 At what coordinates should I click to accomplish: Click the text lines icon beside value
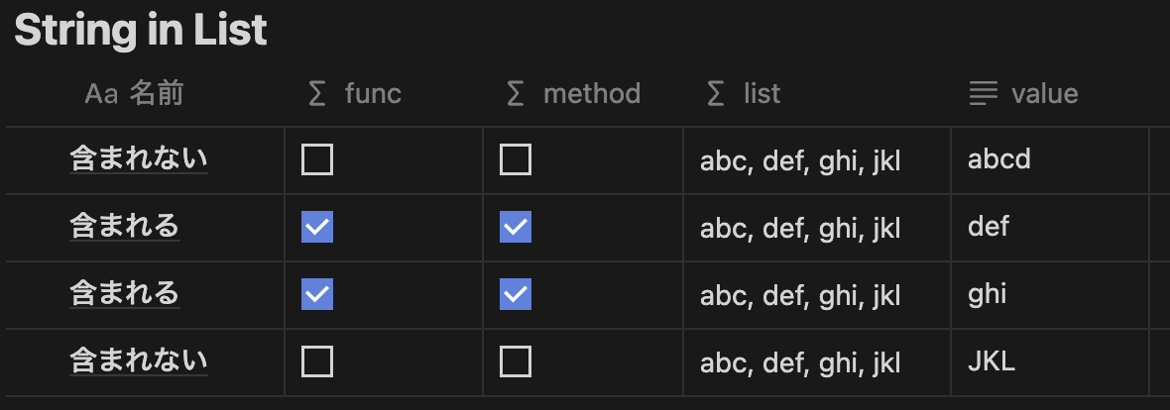[x=983, y=94]
